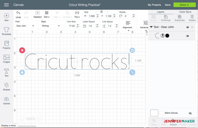Duplicate the selected layer
This screenshot has width=198, height=128.
179,18
